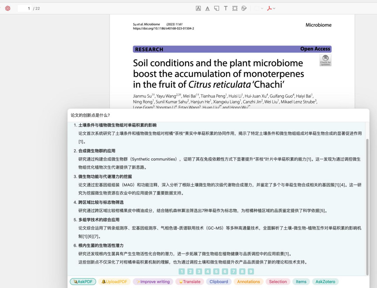Click the Improve writing tag

click(153, 281)
